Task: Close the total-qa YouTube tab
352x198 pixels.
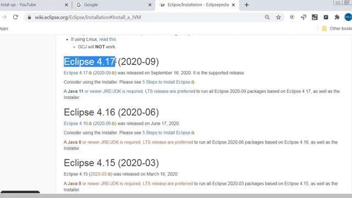Action: coord(66,5)
